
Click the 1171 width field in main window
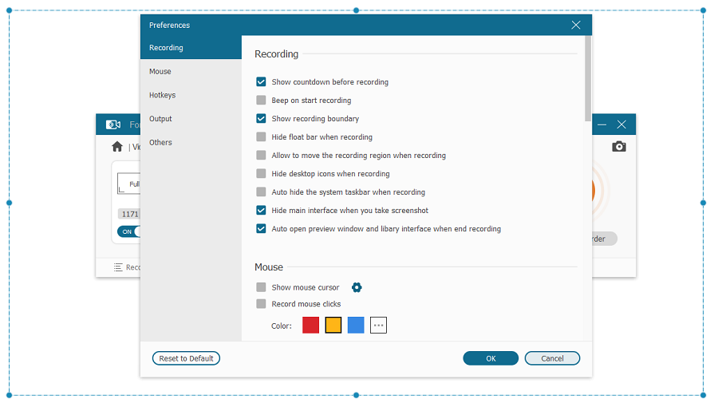[x=129, y=214]
